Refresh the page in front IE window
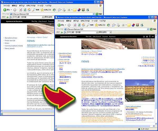This screenshot has width=158, height=131. point(79,25)
